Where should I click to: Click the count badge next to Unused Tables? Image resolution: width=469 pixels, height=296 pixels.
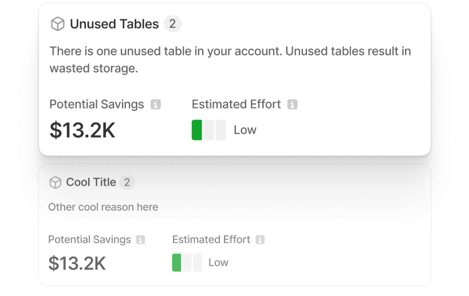point(172,24)
